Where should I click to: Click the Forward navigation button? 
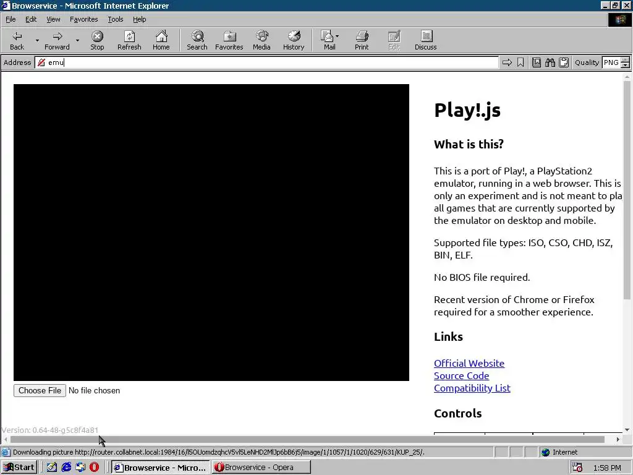57,40
